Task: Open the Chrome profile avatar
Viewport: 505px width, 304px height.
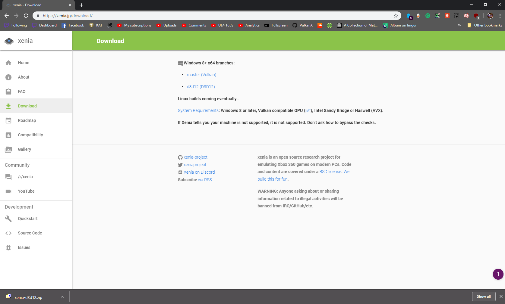Action: [x=490, y=16]
